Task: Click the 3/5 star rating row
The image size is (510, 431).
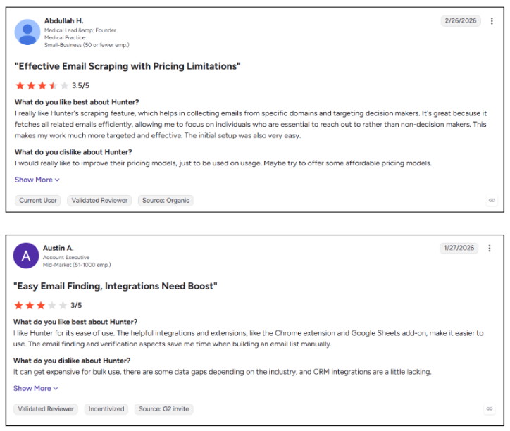Action: pos(48,305)
